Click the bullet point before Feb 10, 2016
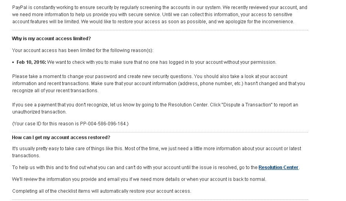Viewport: 346px width, 201px height. tap(13, 63)
